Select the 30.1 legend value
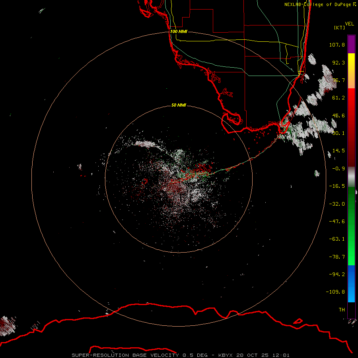The height and width of the screenshot is (358, 358). (x=339, y=133)
